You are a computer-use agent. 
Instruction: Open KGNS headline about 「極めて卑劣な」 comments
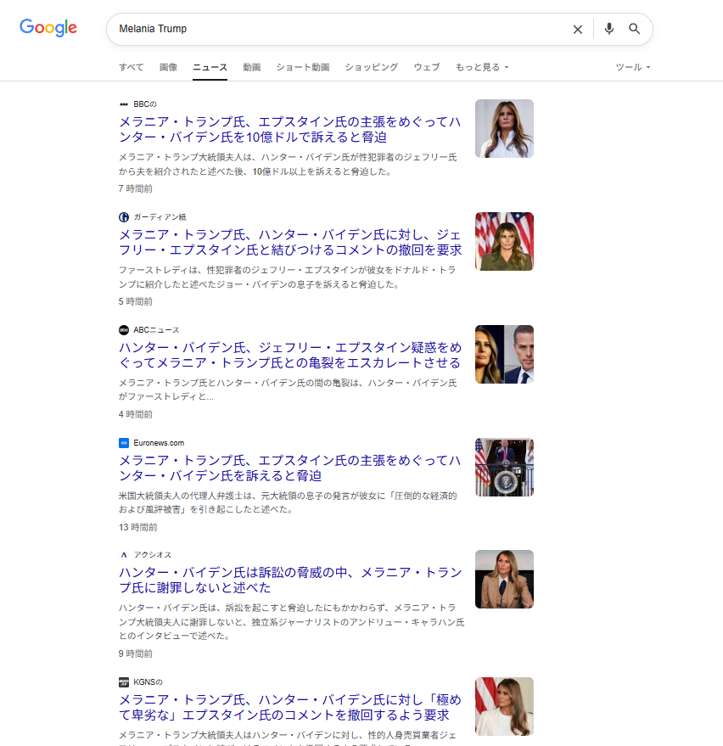(290, 708)
